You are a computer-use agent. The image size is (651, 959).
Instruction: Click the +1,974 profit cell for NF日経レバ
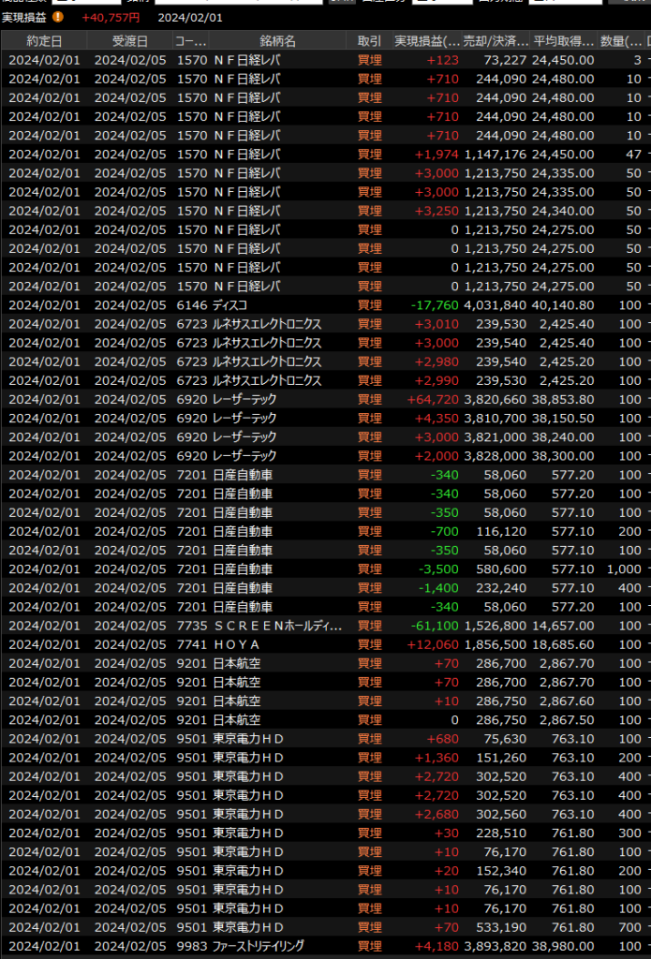tap(436, 155)
